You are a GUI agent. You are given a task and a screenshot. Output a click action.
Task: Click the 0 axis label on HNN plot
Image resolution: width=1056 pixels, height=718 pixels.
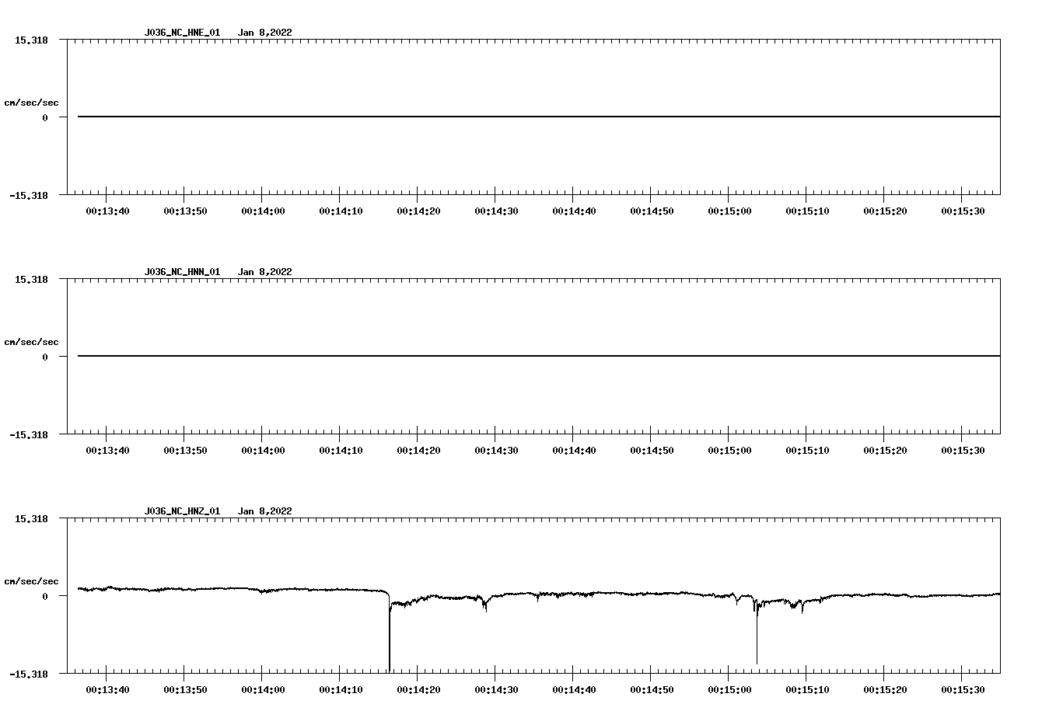[45, 357]
